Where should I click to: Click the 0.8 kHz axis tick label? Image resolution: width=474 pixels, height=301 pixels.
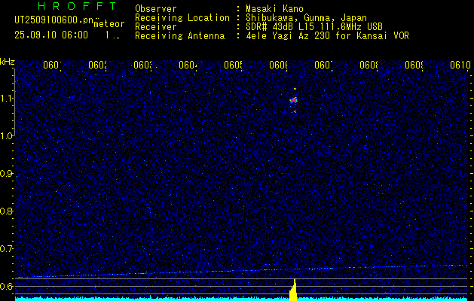point(8,211)
